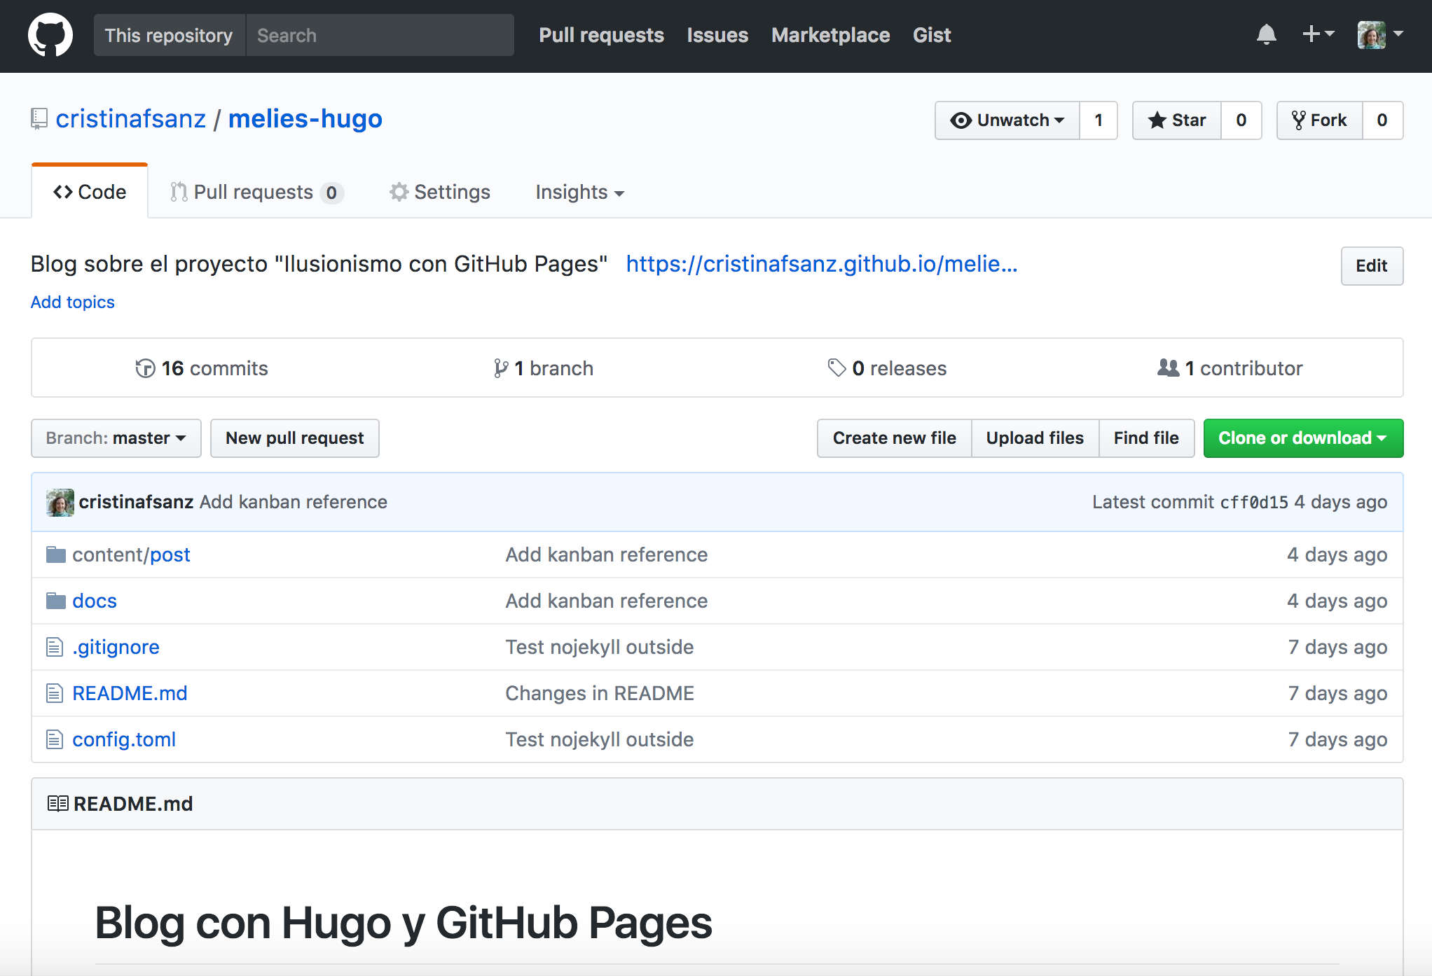Open the docs folder link
The height and width of the screenshot is (976, 1432).
pyautogui.click(x=95, y=601)
